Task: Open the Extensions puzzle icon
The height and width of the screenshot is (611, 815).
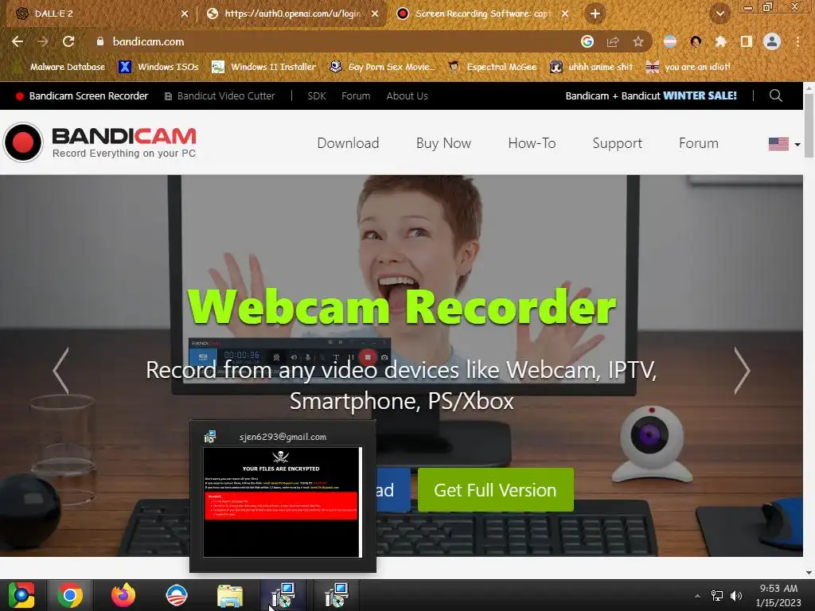Action: 720,41
